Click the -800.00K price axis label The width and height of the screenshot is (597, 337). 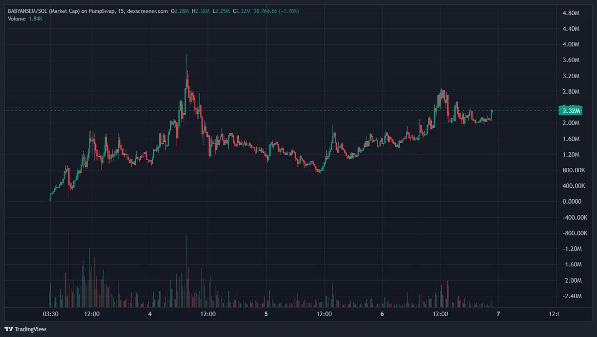pos(574,233)
